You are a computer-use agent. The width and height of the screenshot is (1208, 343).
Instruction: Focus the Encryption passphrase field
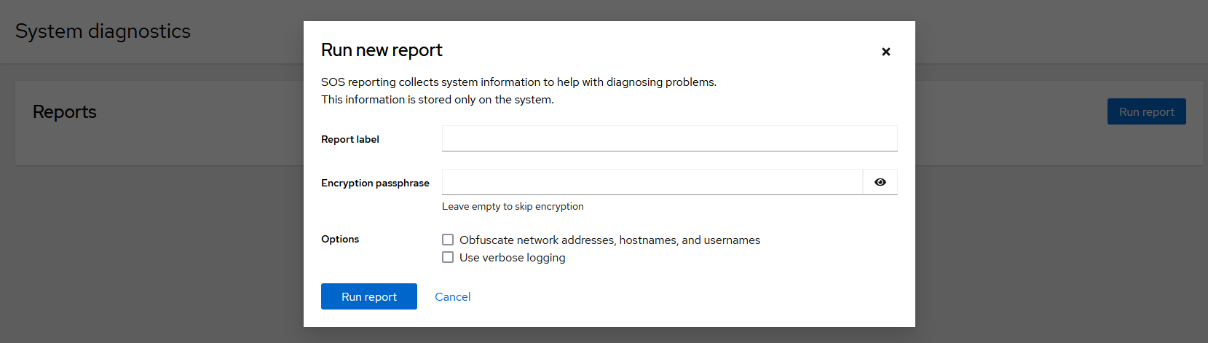coord(652,182)
